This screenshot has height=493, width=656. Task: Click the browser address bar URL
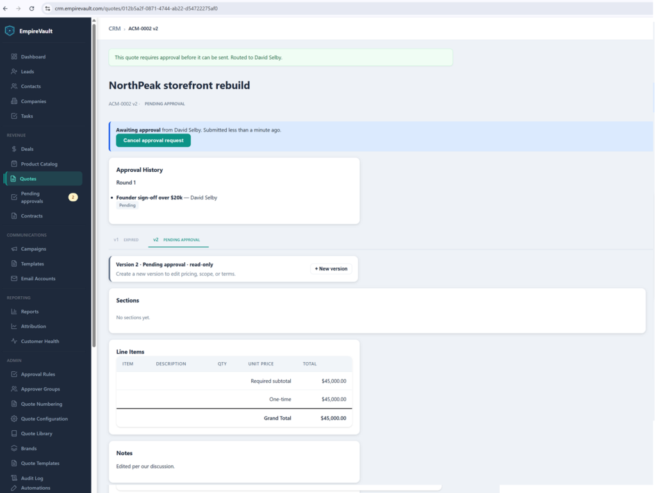coord(136,8)
